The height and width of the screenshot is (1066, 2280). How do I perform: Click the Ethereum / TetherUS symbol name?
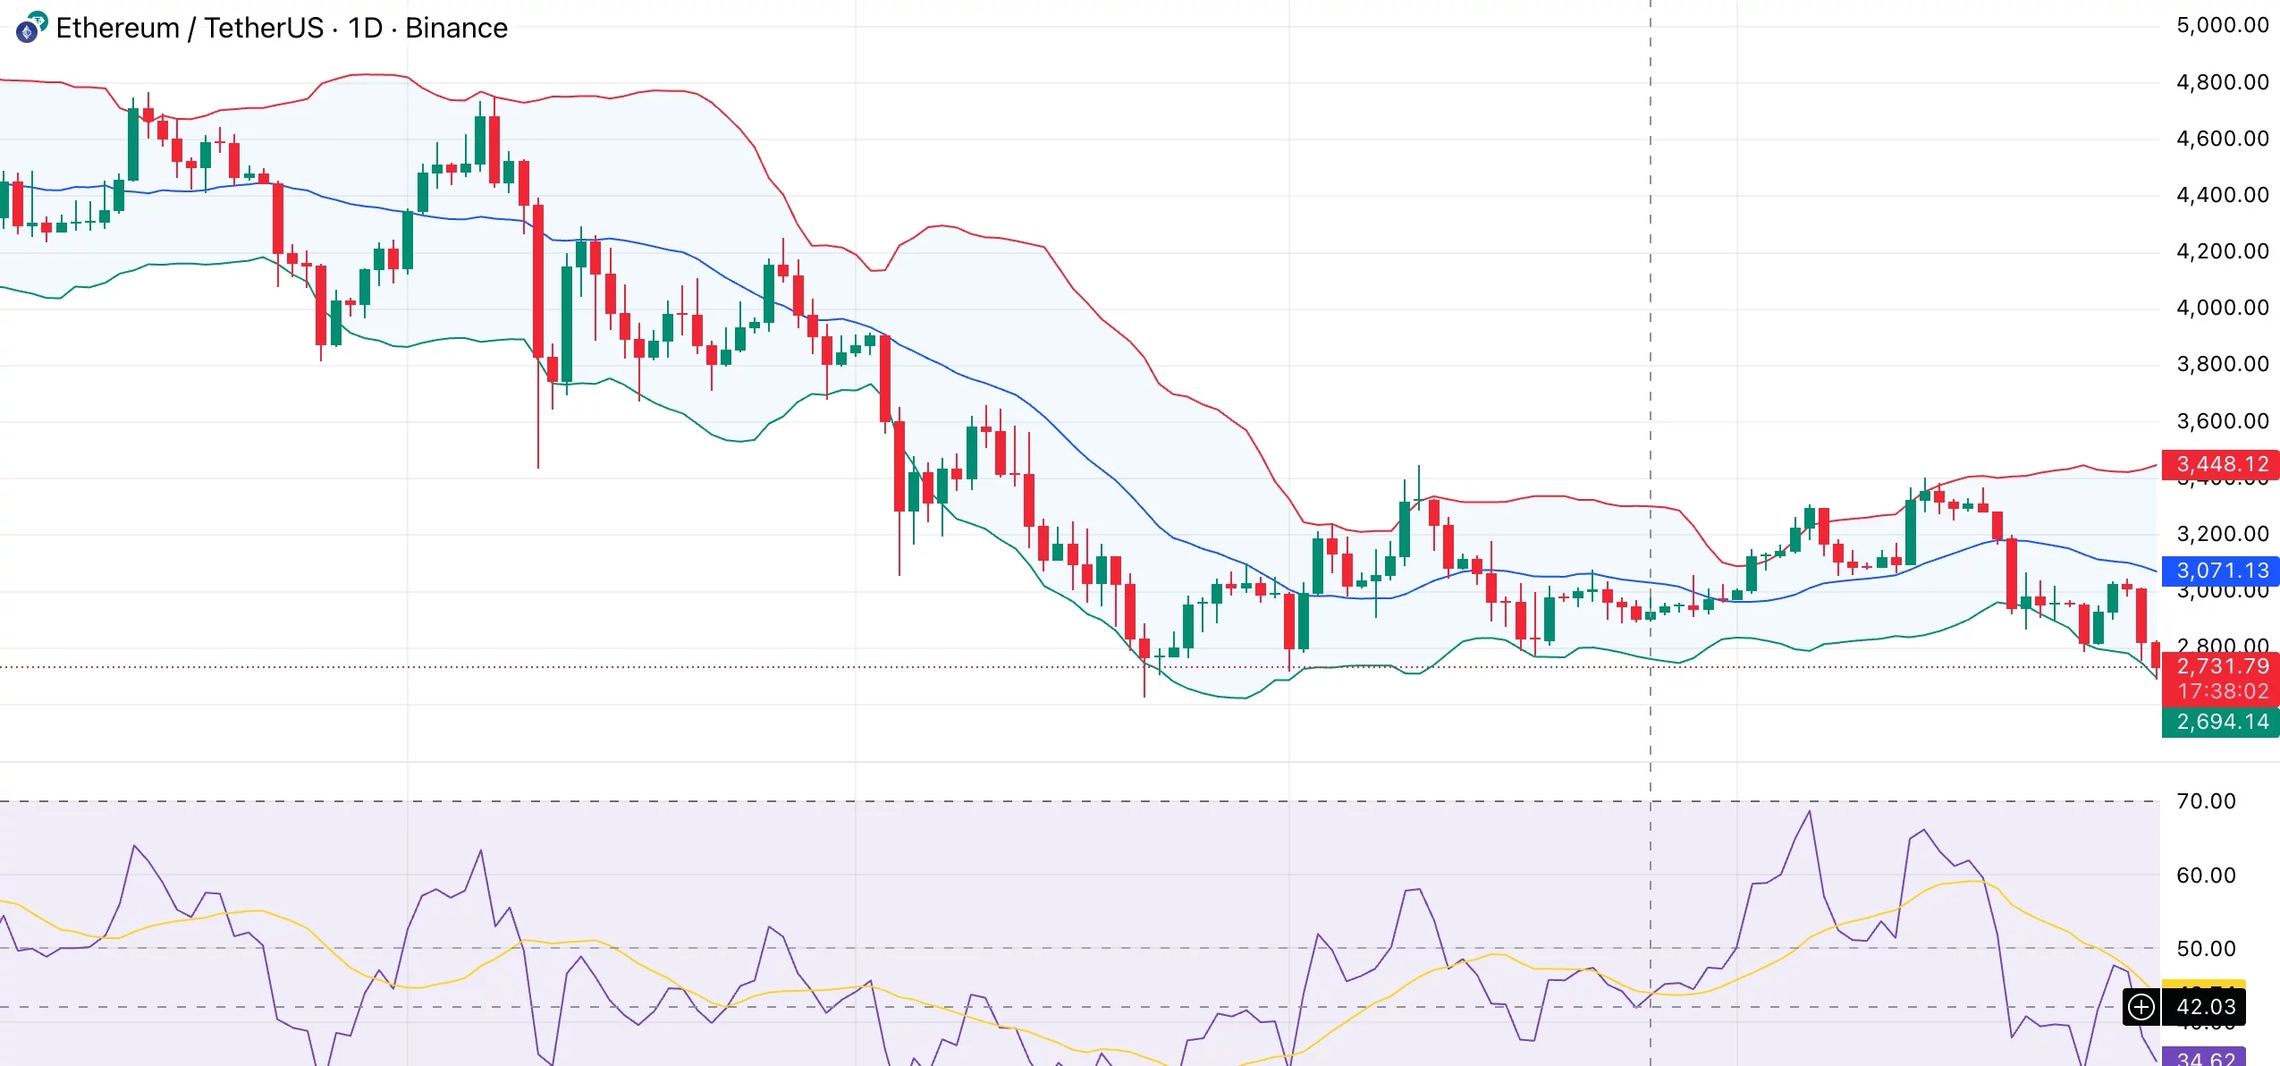click(x=190, y=29)
